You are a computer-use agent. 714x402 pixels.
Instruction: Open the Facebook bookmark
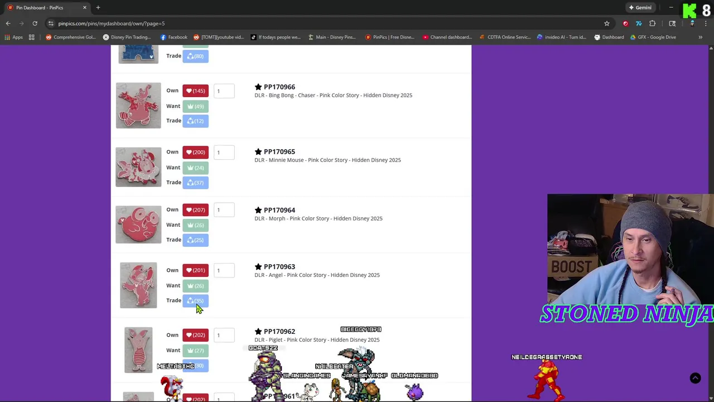[174, 37]
